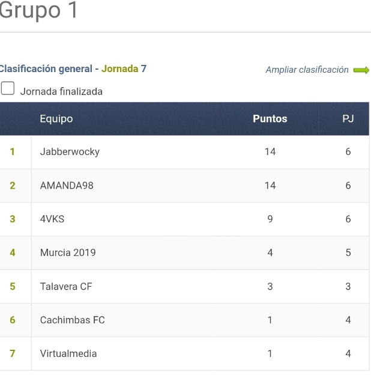
Task: Click the green arrow next to Ampliar clasificación
Action: [361, 70]
